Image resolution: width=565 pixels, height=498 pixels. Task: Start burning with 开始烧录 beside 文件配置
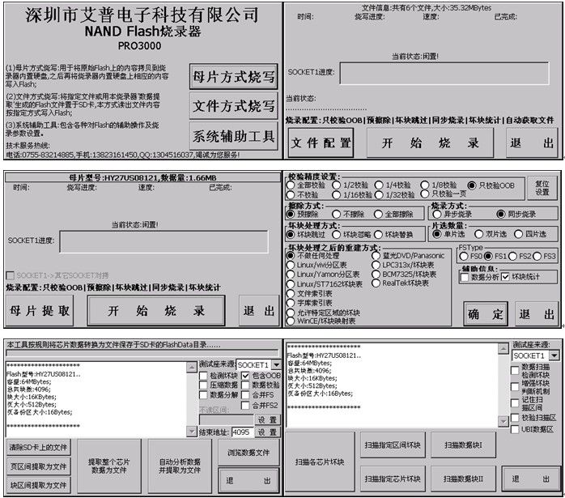430,143
